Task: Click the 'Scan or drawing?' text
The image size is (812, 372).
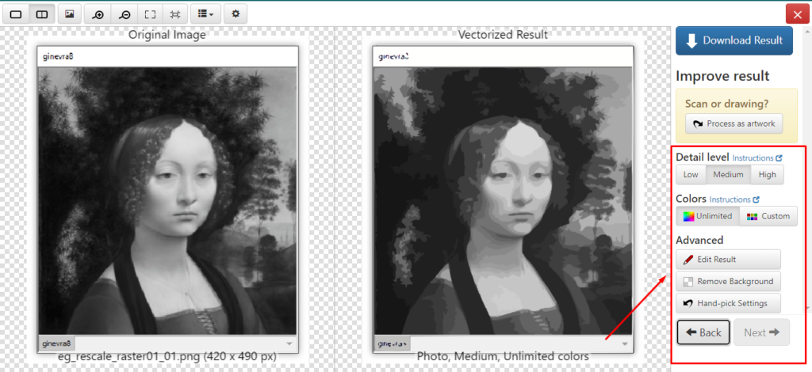Action: point(726,104)
